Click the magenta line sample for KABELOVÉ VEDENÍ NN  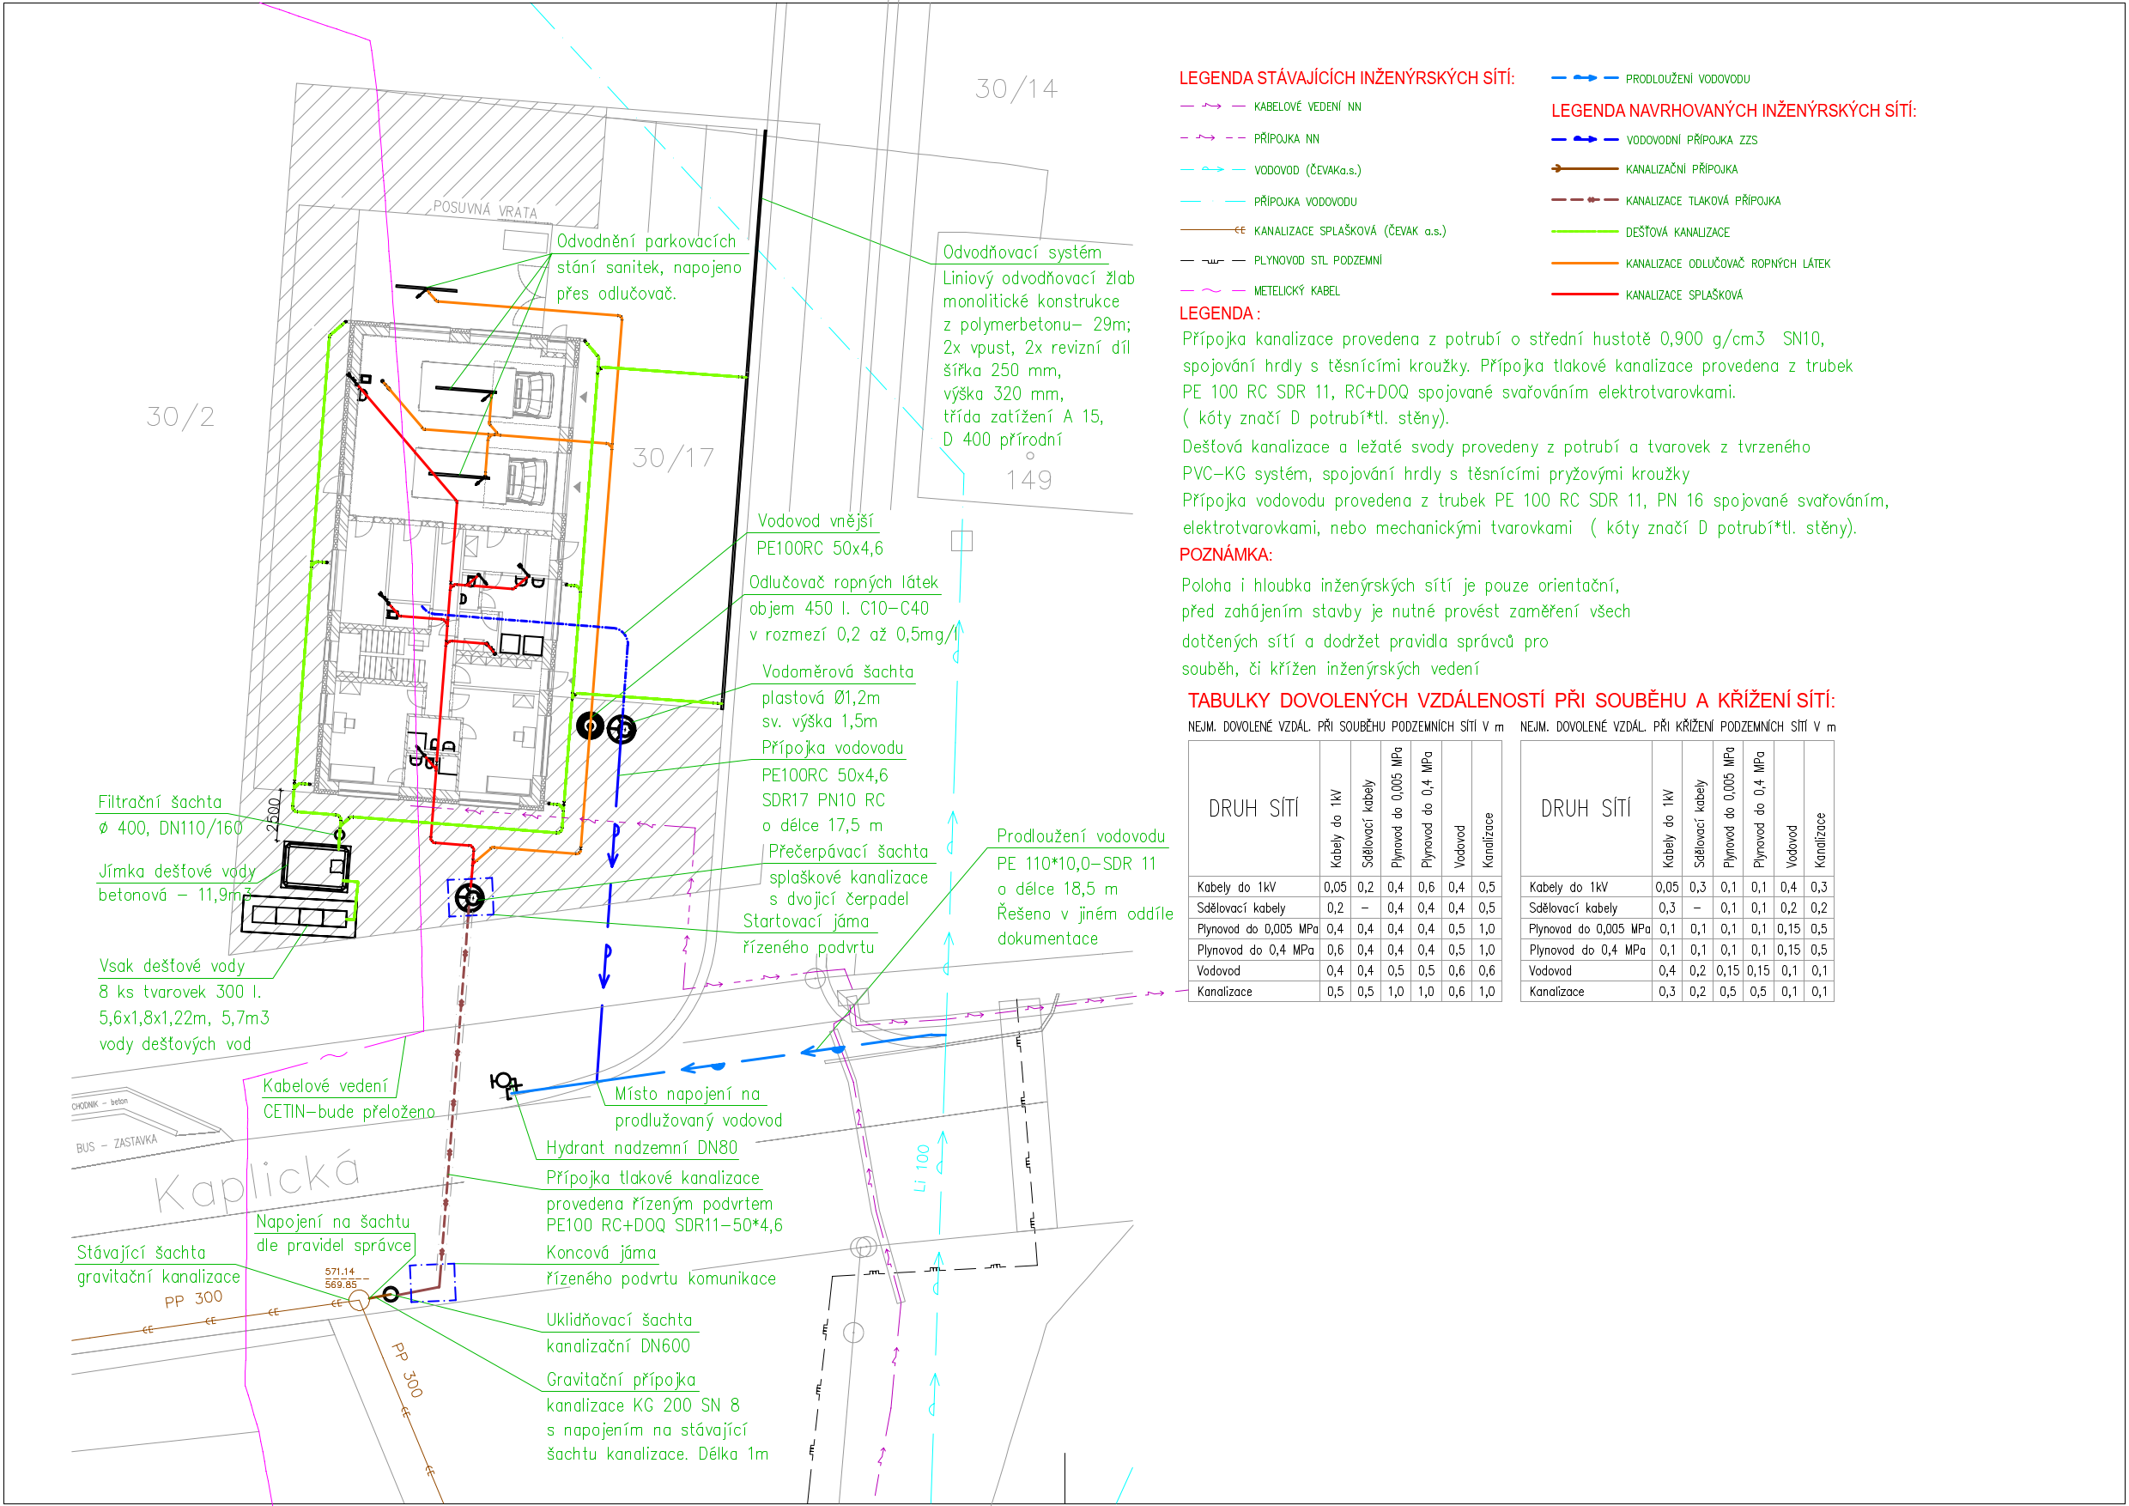tap(1212, 106)
